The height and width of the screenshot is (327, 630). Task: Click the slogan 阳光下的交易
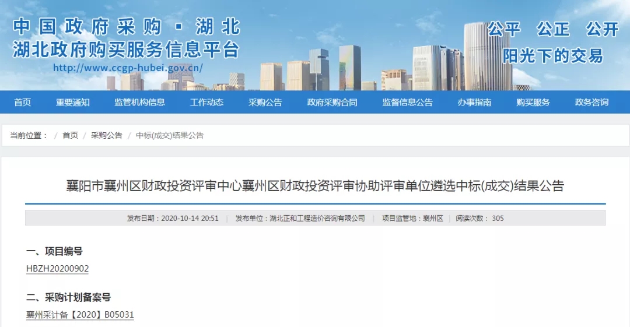[553, 56]
